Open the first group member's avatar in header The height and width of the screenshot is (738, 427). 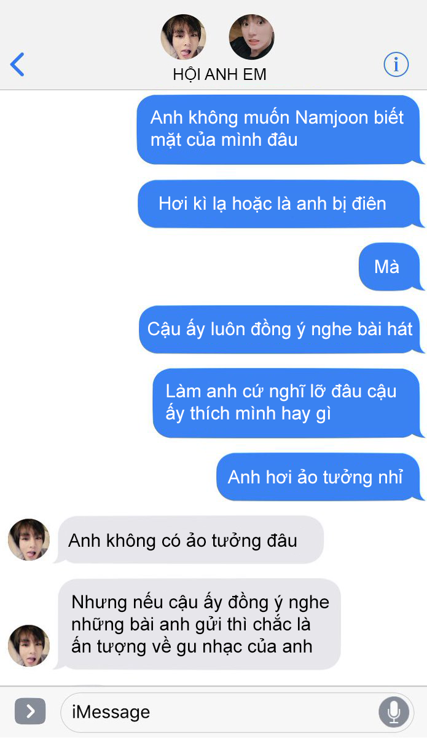pyautogui.click(x=183, y=37)
